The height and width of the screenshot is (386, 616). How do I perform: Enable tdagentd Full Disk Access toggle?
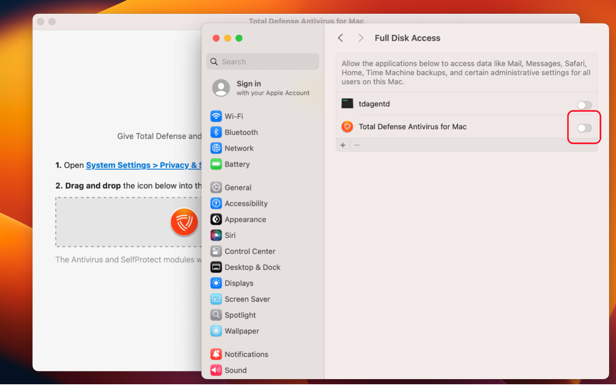pyautogui.click(x=585, y=105)
